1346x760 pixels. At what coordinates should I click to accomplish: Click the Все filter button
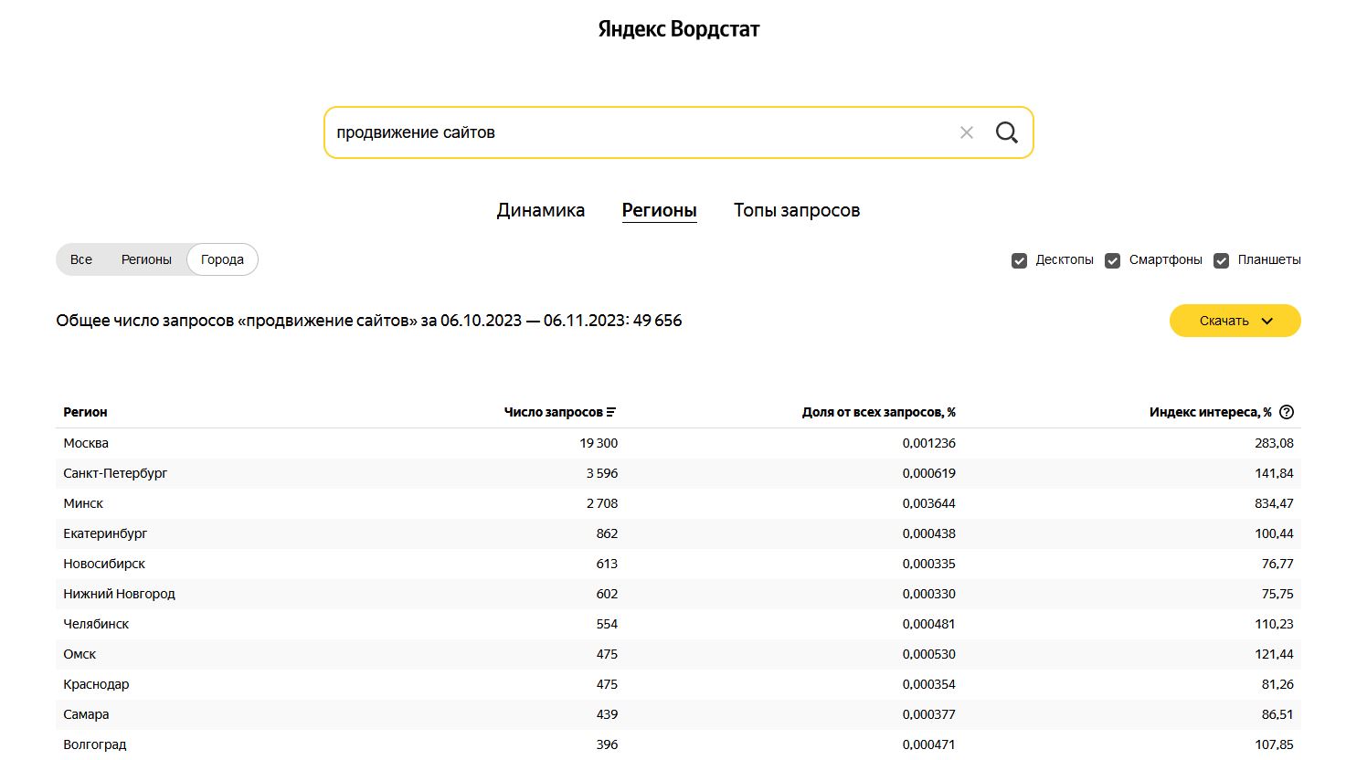pos(80,259)
